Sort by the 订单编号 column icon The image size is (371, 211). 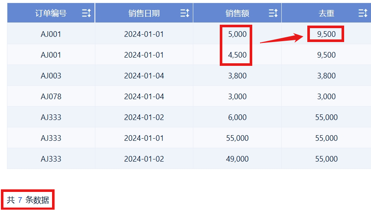86,13
